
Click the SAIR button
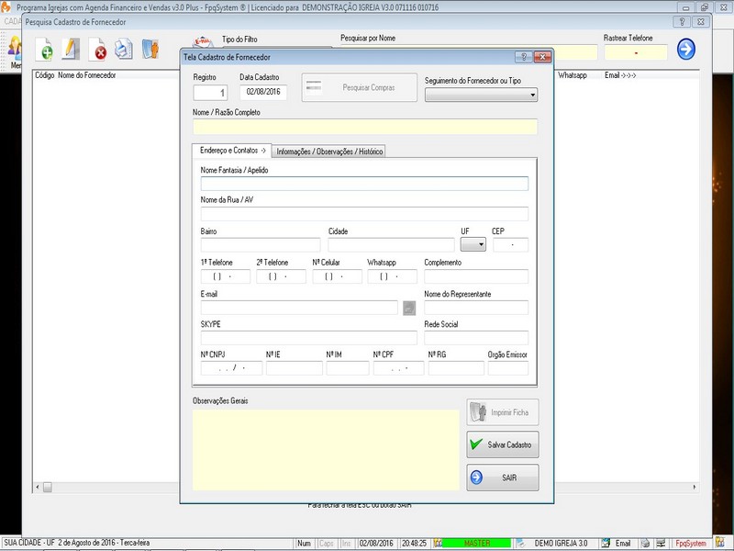click(502, 478)
